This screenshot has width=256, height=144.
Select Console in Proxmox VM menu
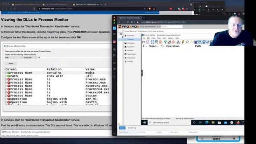pyautogui.click(x=132, y=39)
